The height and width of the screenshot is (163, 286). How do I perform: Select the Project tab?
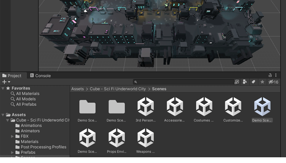pos(12,76)
